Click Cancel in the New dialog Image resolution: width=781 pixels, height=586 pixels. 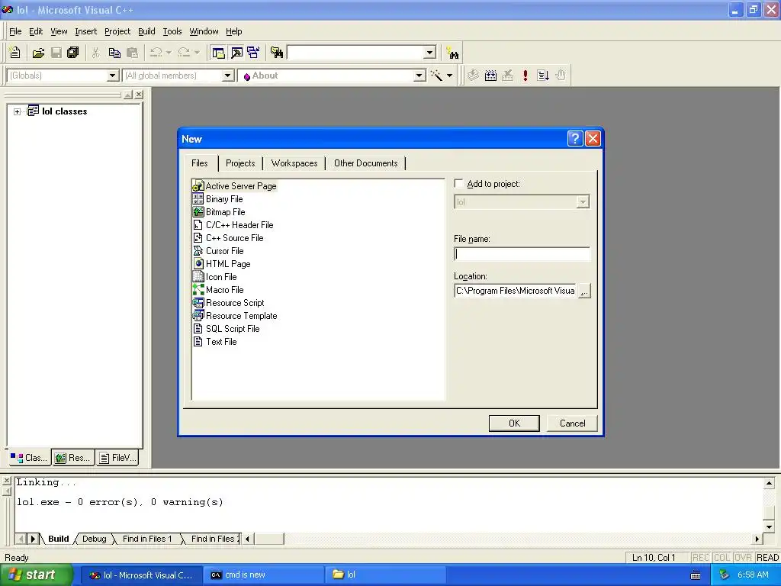(572, 423)
